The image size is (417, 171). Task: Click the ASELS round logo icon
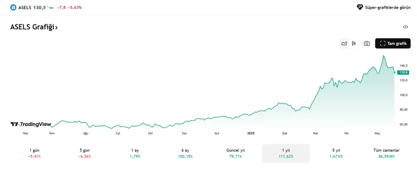click(x=13, y=7)
